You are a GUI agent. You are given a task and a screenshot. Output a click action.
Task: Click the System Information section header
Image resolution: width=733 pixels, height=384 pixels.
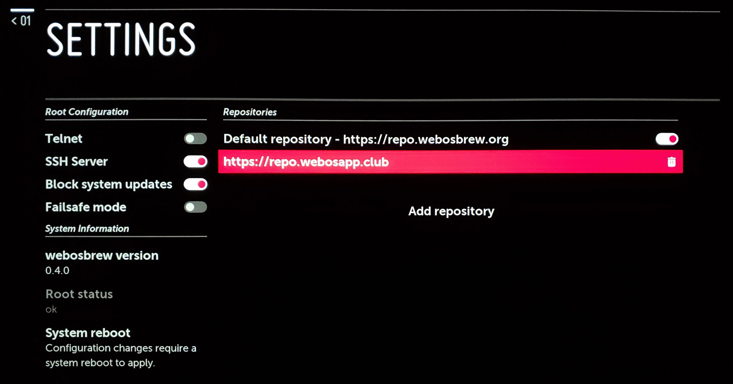87,229
